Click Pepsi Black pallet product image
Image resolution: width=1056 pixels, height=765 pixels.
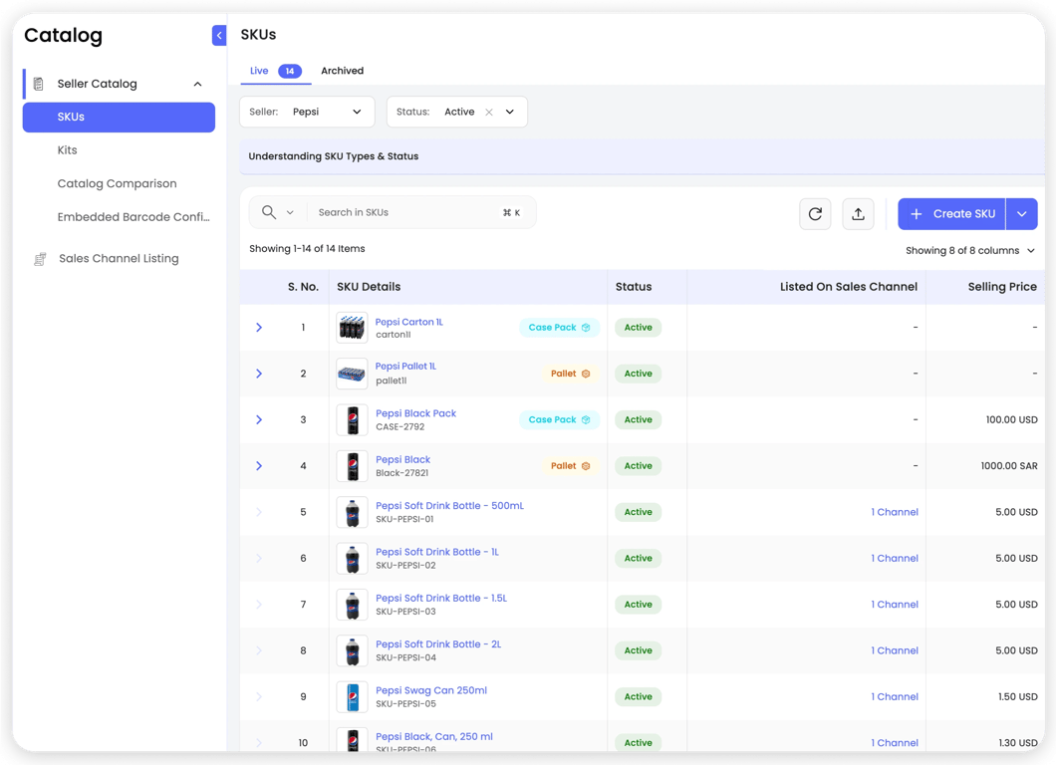pos(352,466)
